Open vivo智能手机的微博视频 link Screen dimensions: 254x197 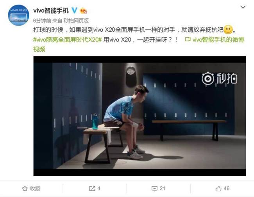click(139, 44)
